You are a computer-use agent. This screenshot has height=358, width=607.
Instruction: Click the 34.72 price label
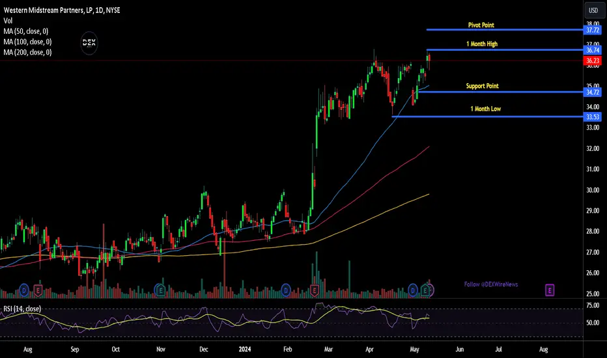point(592,92)
